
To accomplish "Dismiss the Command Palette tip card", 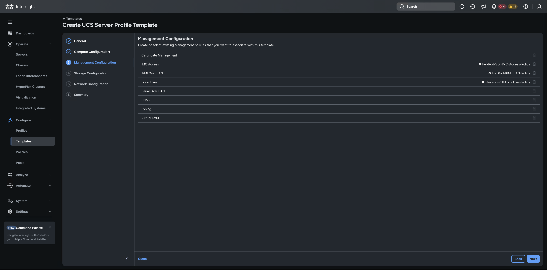I will point(50,228).
